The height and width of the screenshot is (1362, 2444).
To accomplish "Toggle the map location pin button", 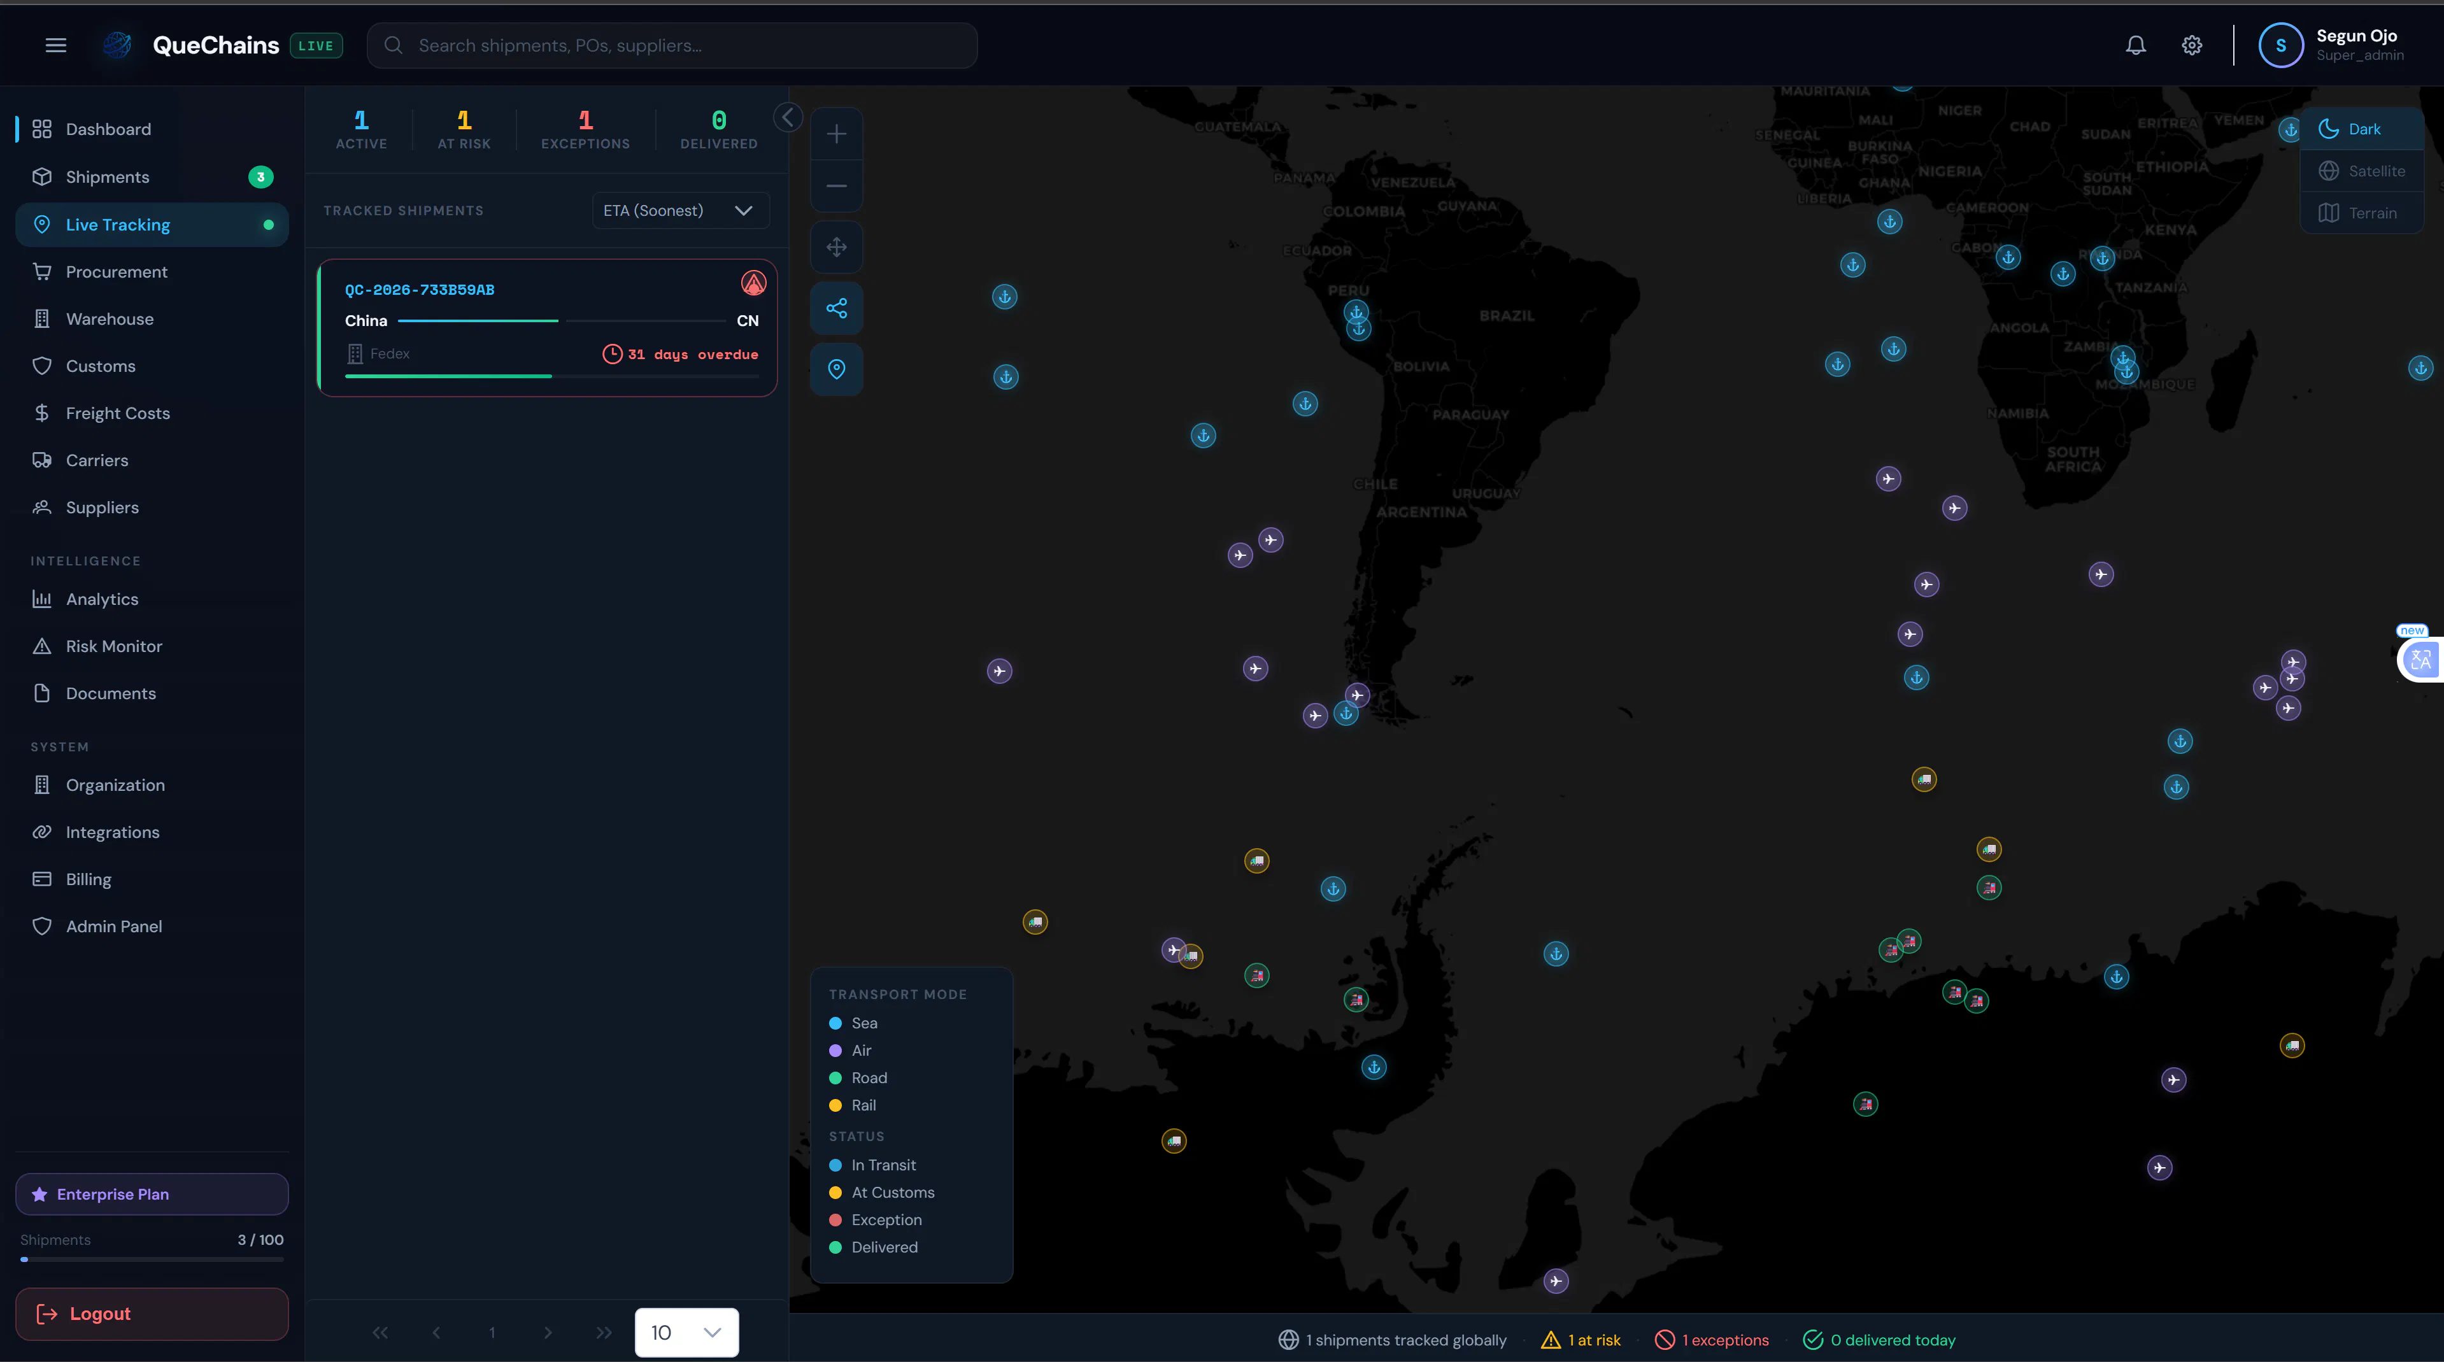I will click(836, 369).
